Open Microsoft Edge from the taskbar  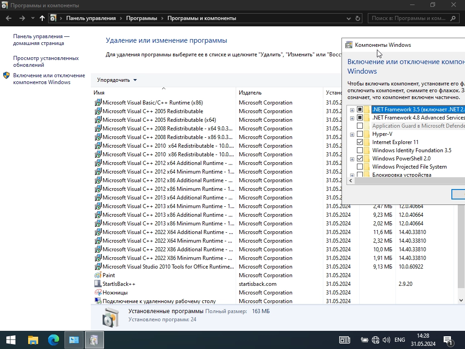click(x=54, y=340)
